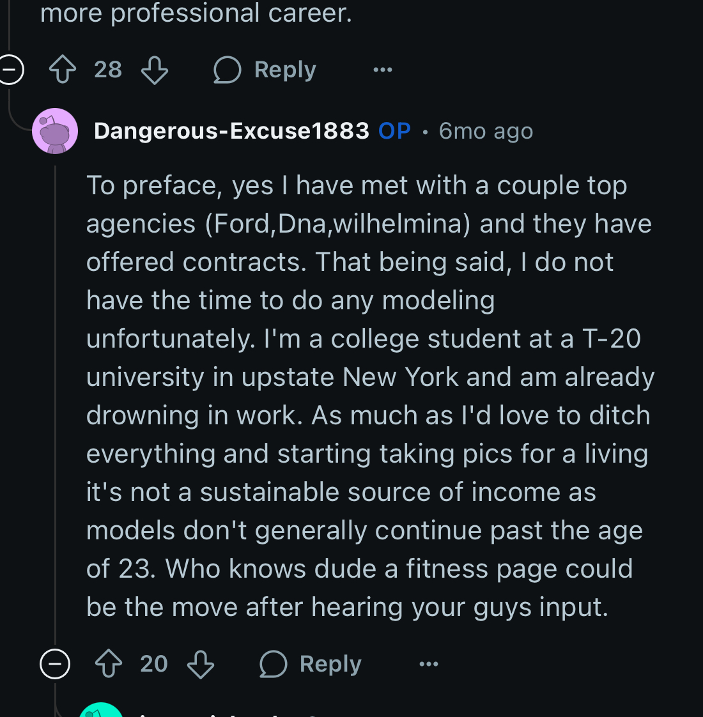The image size is (703, 717).
Task: Downvote Dangerous-Excuse1883's comment with 20 points
Action: coord(201,664)
